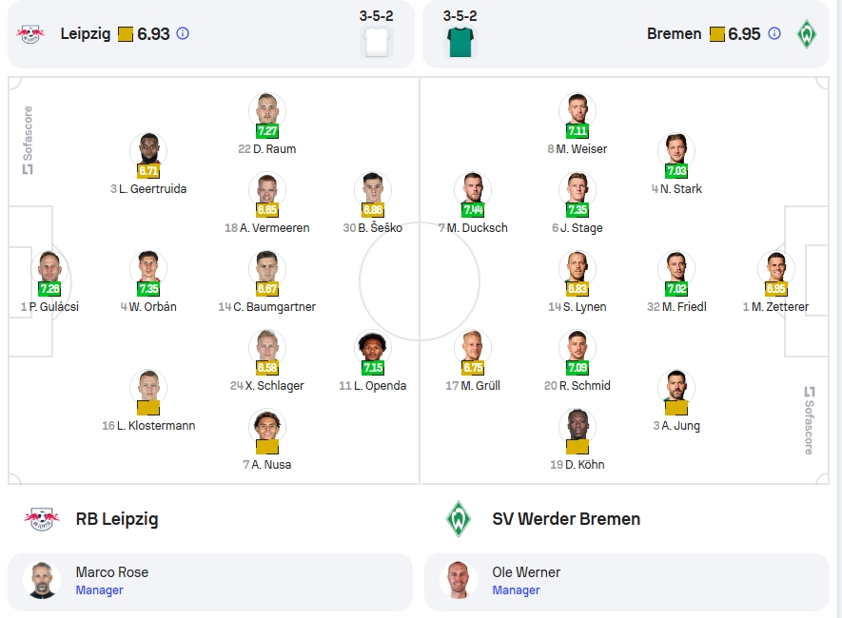Open Ole Werner manager link
Image resolution: width=842 pixels, height=618 pixels.
click(x=516, y=590)
